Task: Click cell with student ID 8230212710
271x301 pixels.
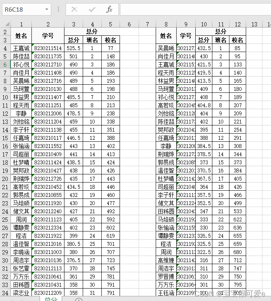Action: click(48, 64)
